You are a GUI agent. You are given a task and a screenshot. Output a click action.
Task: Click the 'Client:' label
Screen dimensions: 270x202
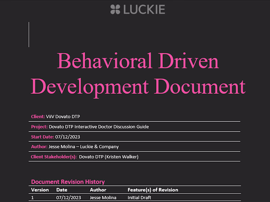tap(38, 116)
